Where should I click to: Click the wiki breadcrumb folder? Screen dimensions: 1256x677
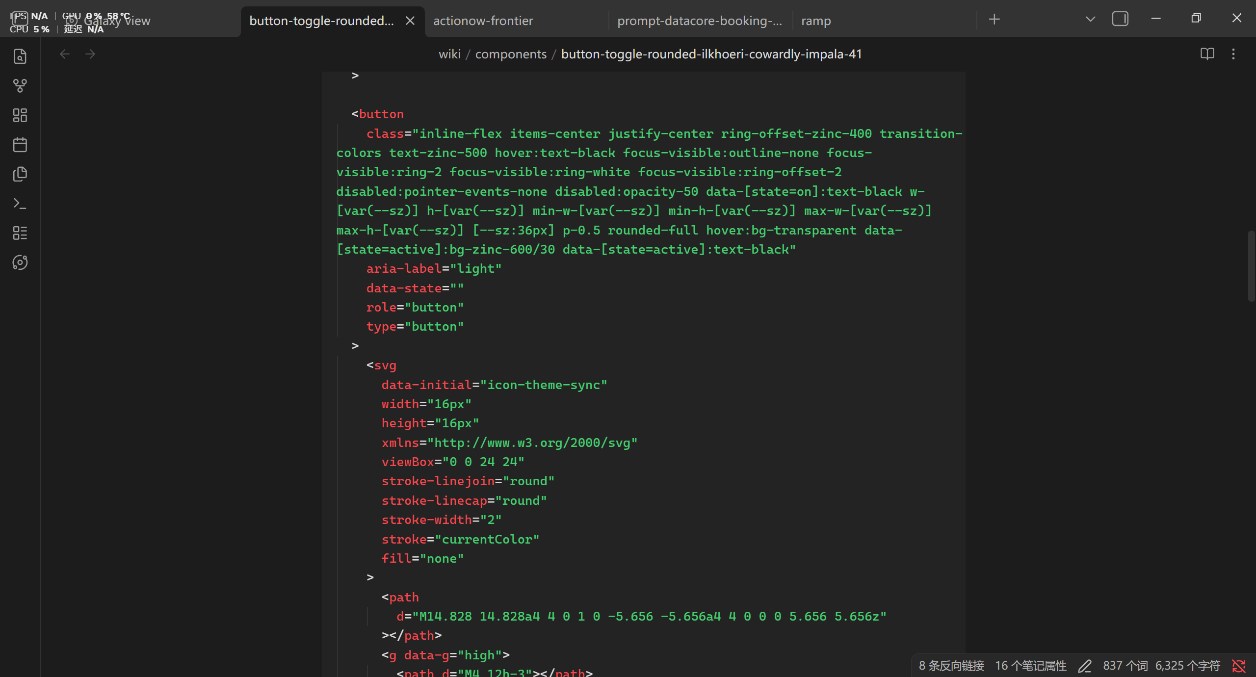point(449,54)
